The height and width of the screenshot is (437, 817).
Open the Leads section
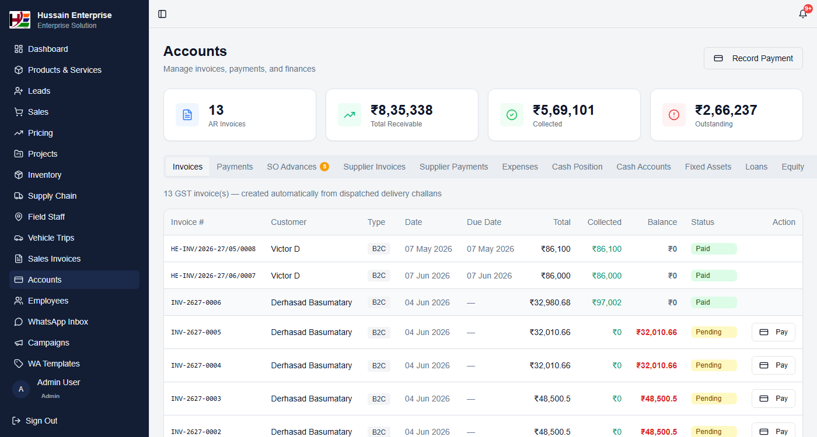pyautogui.click(x=74, y=91)
